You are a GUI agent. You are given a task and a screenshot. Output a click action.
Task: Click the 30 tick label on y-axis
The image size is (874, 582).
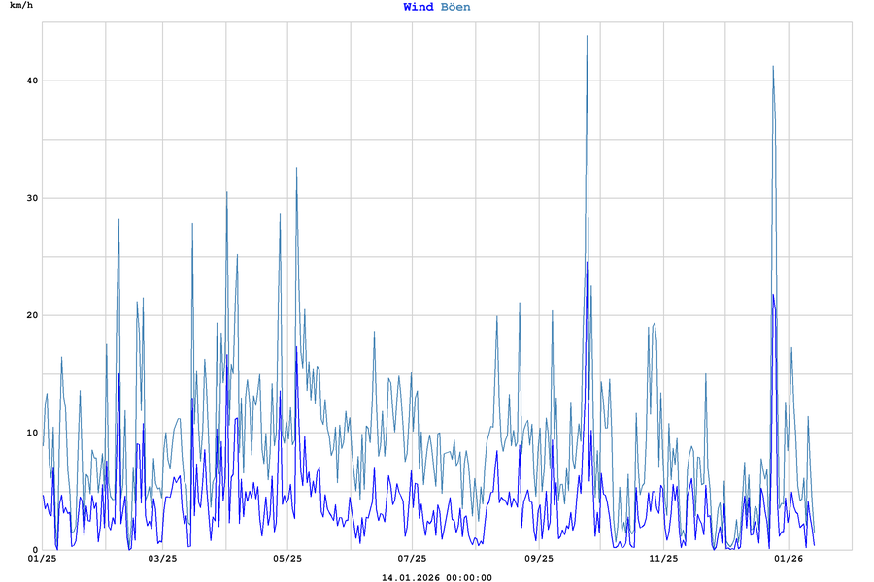31,198
